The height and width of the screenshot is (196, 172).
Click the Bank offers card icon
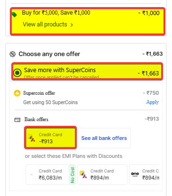coord(17,120)
